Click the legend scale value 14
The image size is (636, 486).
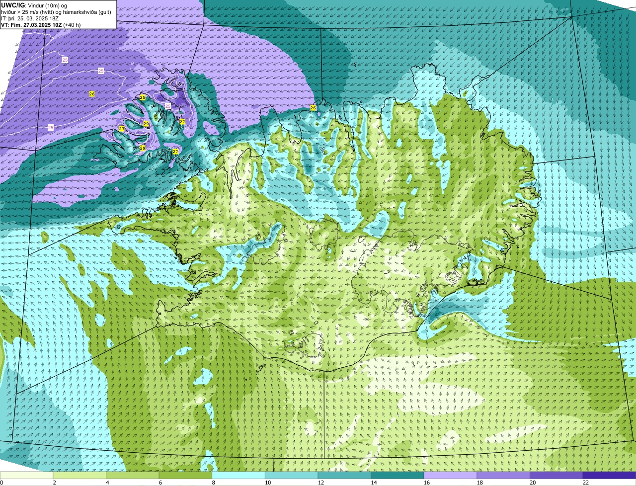click(x=374, y=483)
